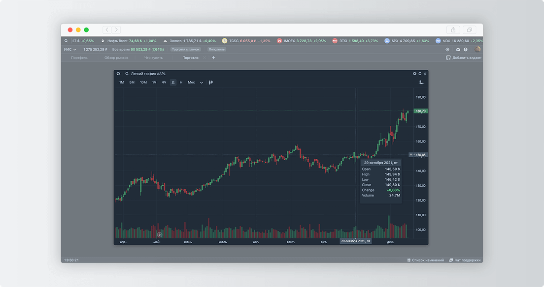Open the TCSG ticker logo
Screen dimensions: 544x287
(225, 41)
